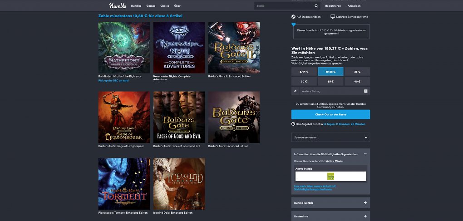Click the 'Wert in Höhe von 185,37 €' heading

coord(329,50)
